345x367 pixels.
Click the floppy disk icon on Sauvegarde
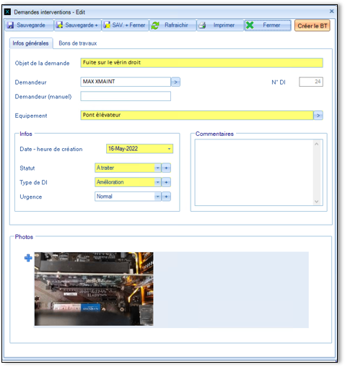pos(10,25)
